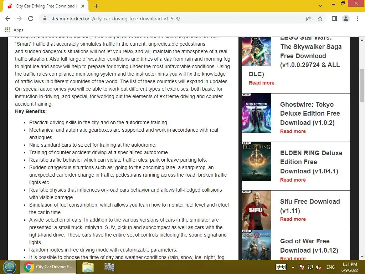Click 'Random routes in free driving' bullet
The height and width of the screenshot is (274, 365).
click(103, 250)
